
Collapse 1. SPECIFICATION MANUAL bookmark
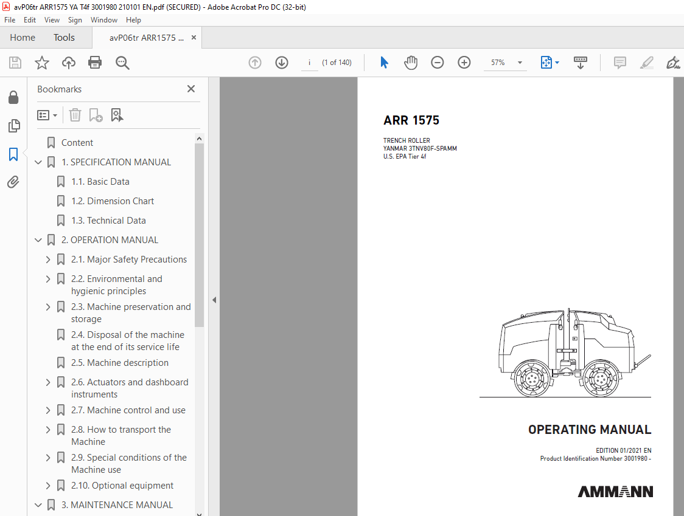click(38, 162)
